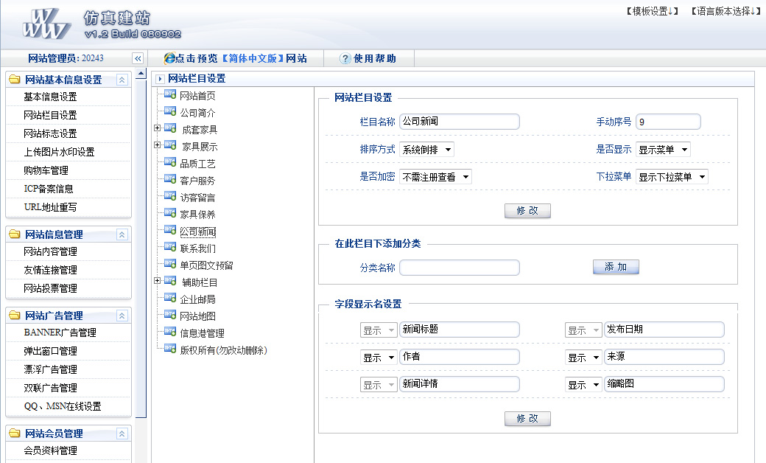Expand the 辅助栏目 tree node
Viewport: 766px width, 463px height.
click(x=157, y=281)
